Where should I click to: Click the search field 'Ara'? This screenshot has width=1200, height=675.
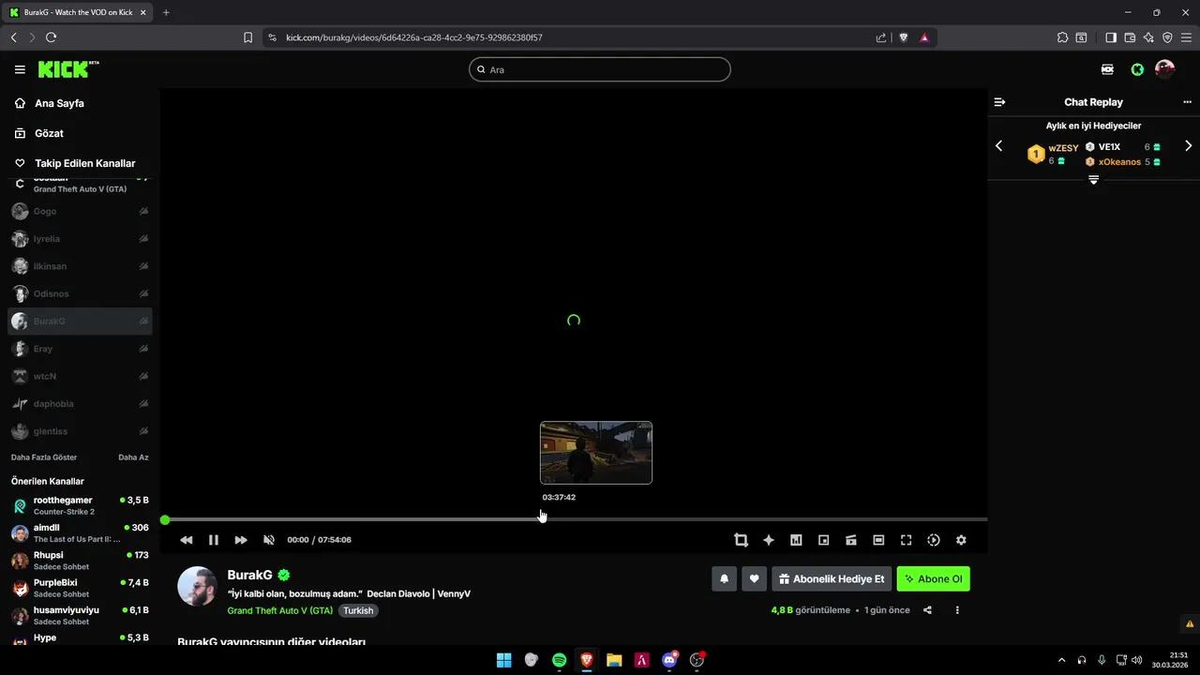coord(600,69)
